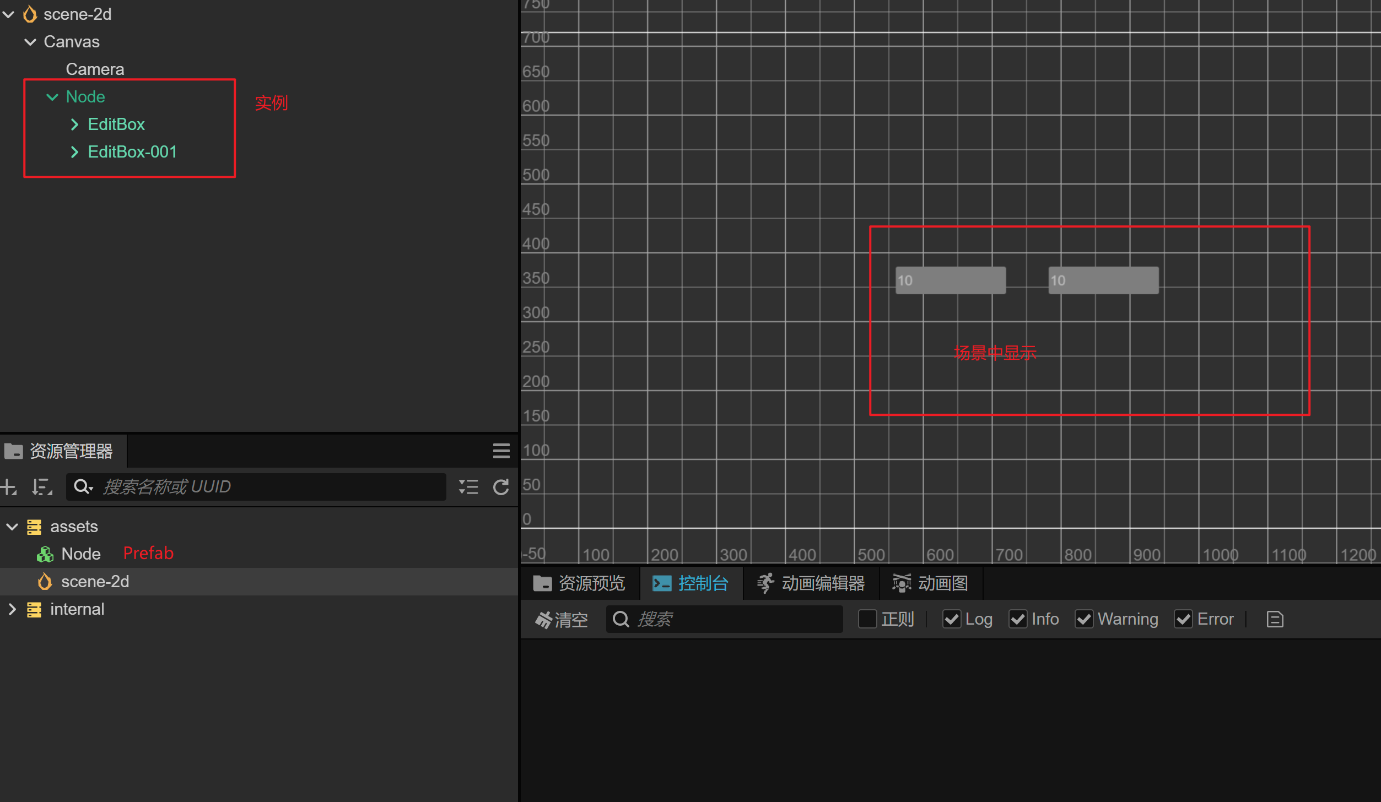This screenshot has height=802, width=1381.
Task: Open the asset preview tab
Action: [x=579, y=583]
